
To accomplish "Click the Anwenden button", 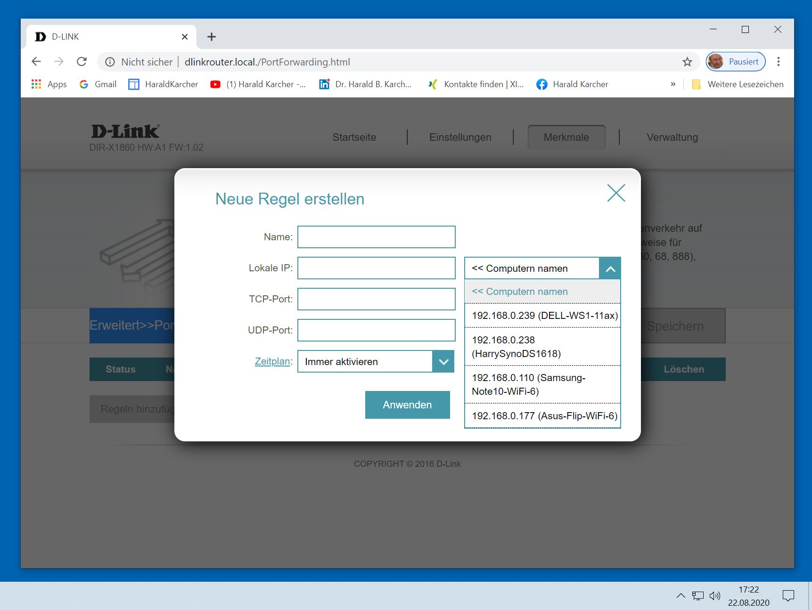I will tap(407, 405).
